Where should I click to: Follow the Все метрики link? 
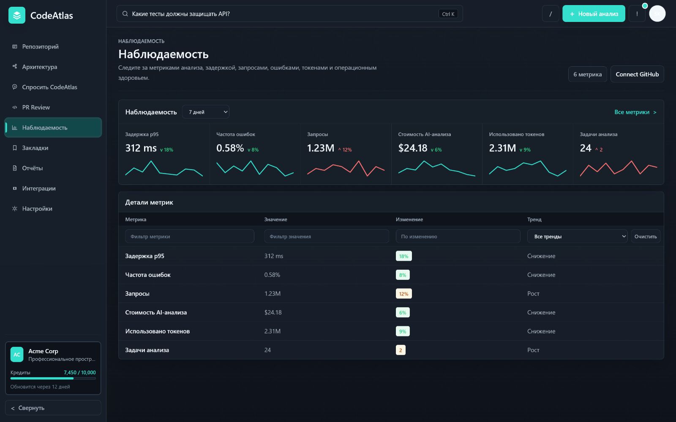coord(635,112)
